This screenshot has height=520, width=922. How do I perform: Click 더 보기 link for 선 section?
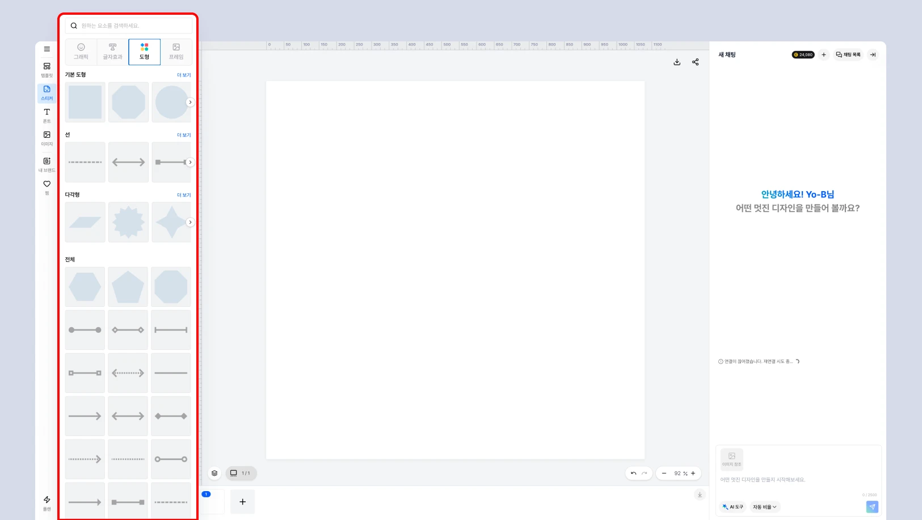pos(184,135)
